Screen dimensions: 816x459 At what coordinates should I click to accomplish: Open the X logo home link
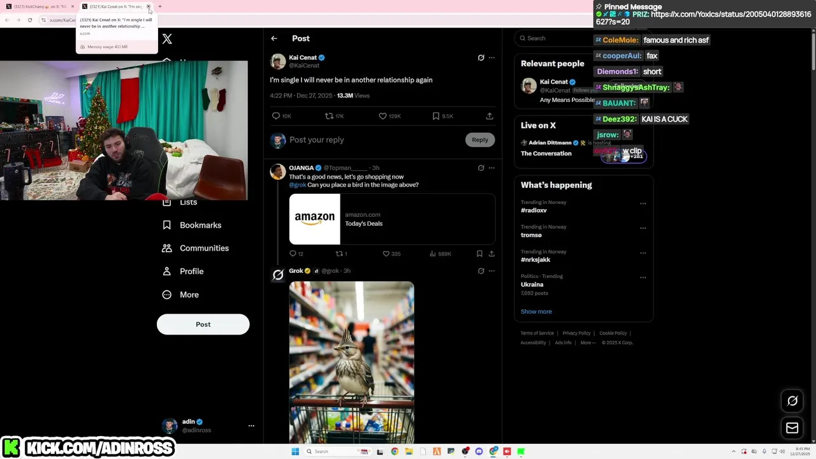[167, 39]
